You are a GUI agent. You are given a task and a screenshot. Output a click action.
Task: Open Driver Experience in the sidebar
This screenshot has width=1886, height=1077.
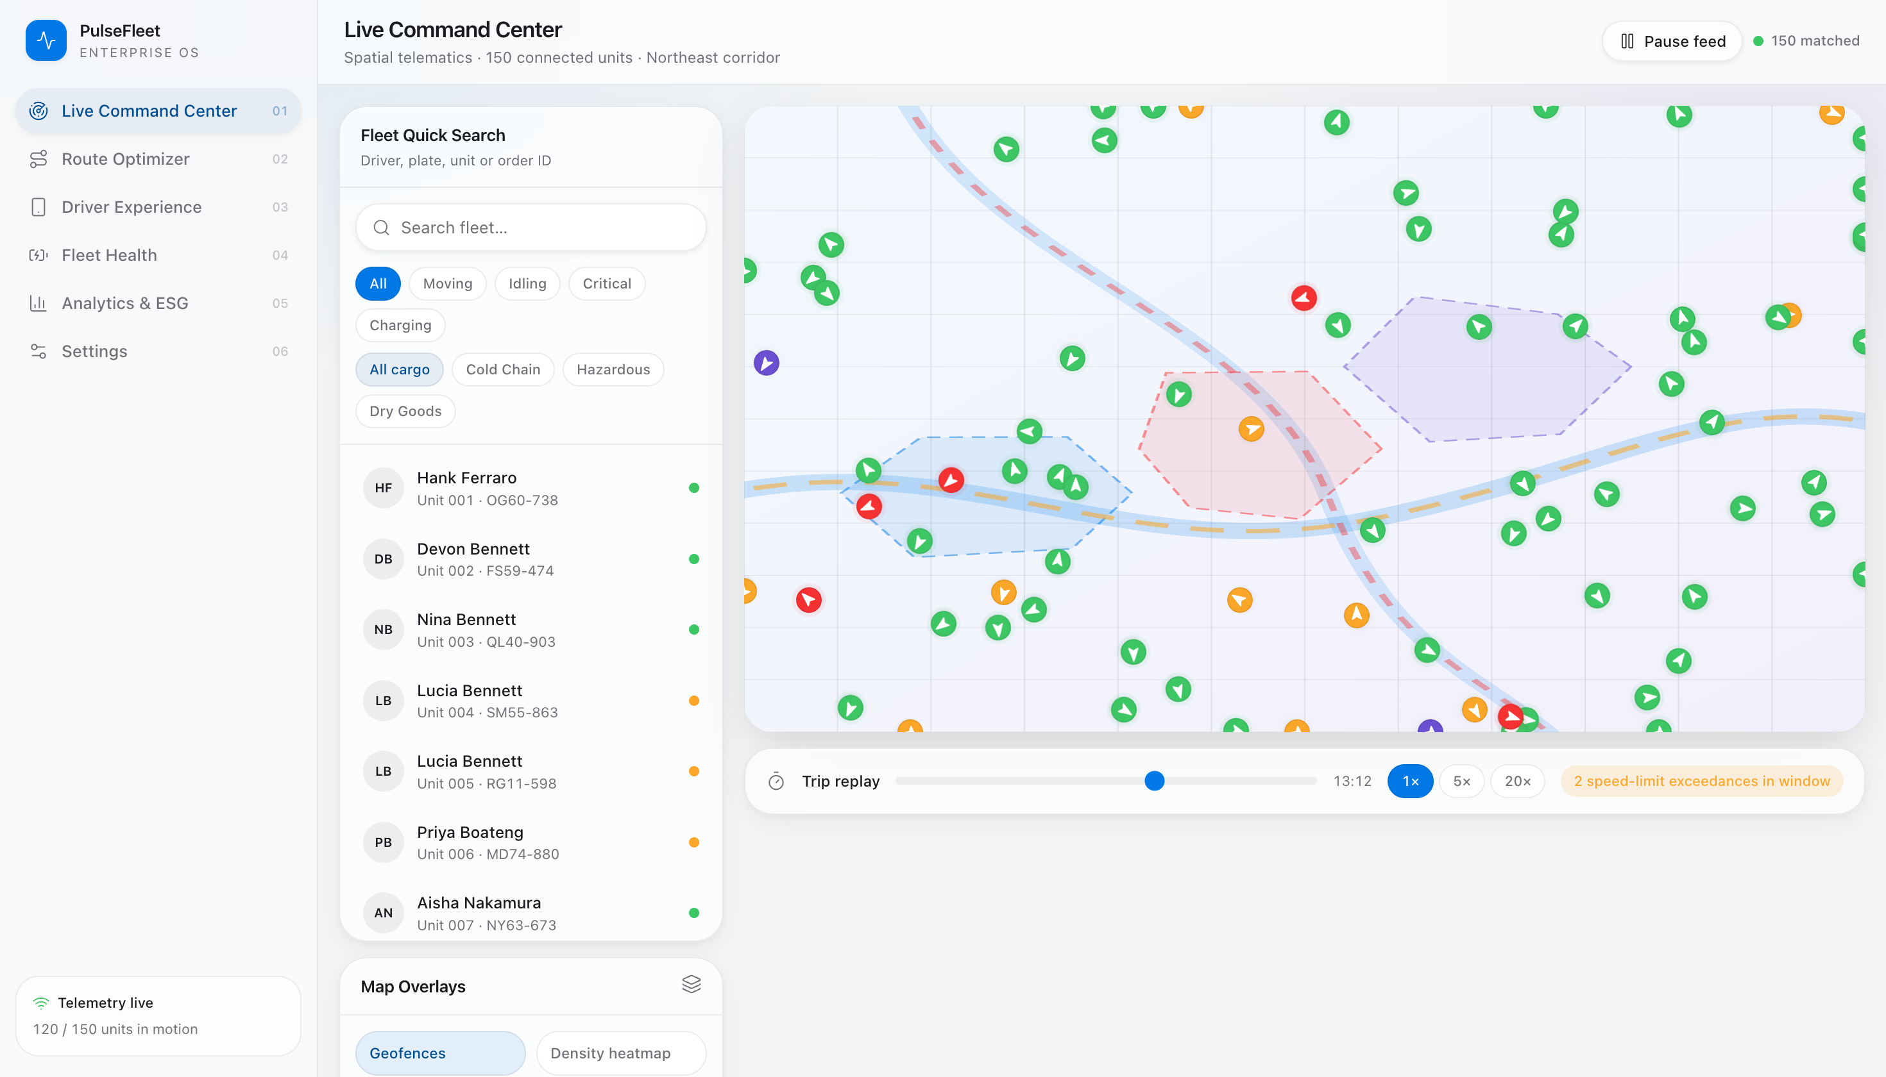(x=158, y=207)
